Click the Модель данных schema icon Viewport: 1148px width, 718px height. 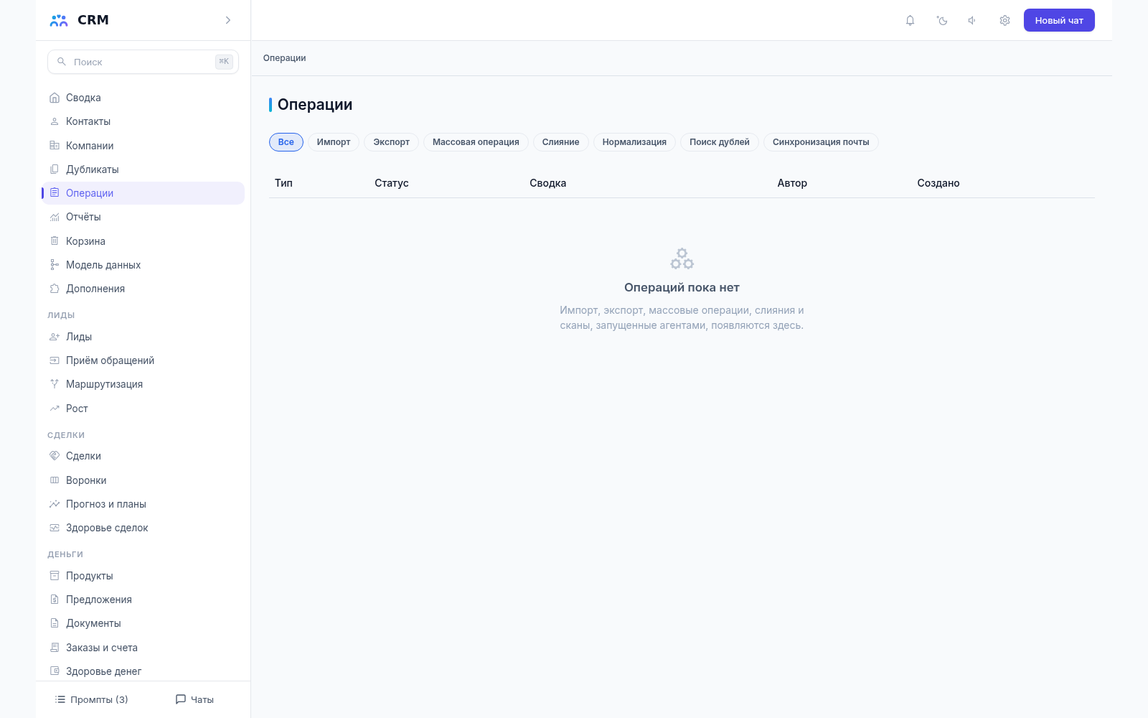(x=55, y=265)
